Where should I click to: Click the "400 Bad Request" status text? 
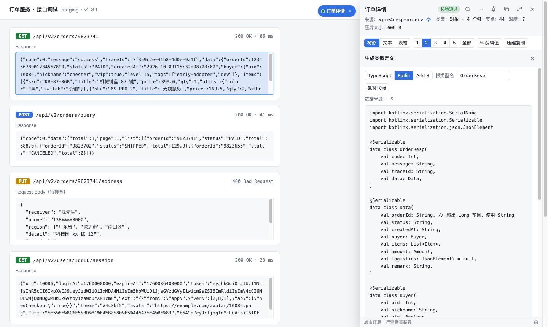[253, 181]
